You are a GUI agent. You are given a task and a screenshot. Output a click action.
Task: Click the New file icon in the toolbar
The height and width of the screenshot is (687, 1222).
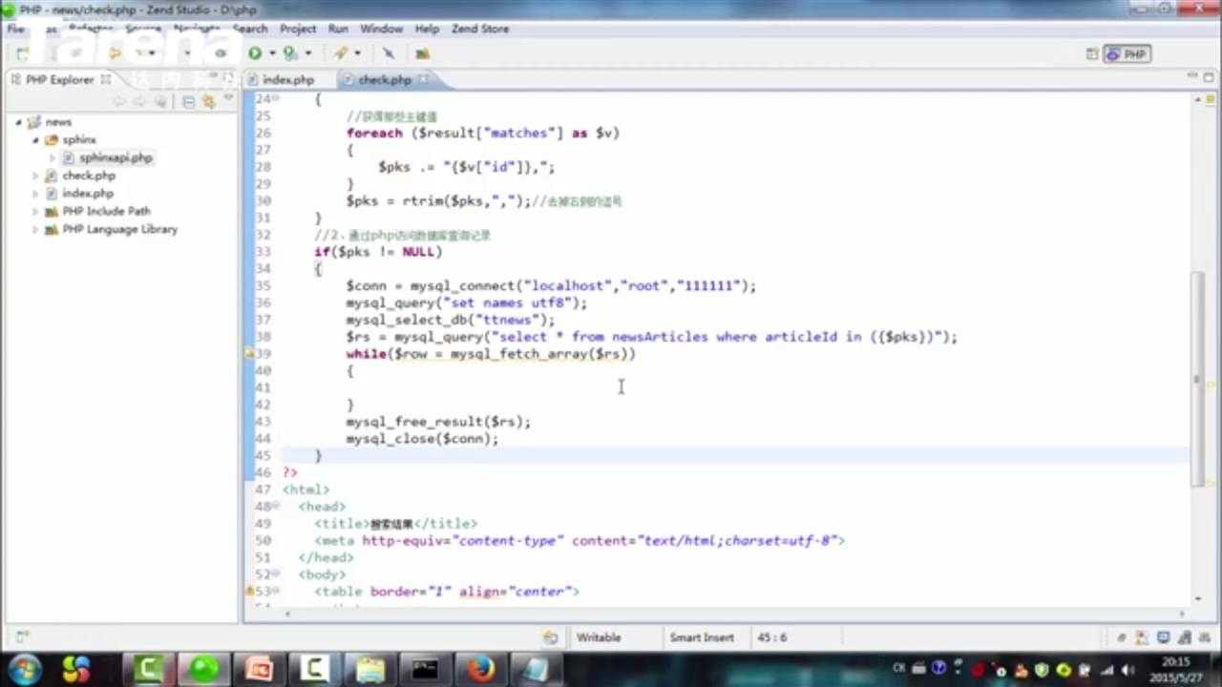click(x=24, y=53)
